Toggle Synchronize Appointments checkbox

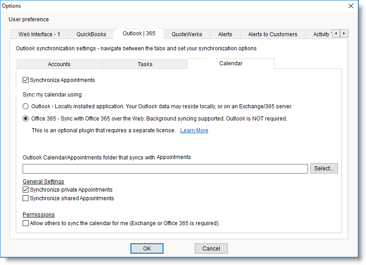pos(26,80)
